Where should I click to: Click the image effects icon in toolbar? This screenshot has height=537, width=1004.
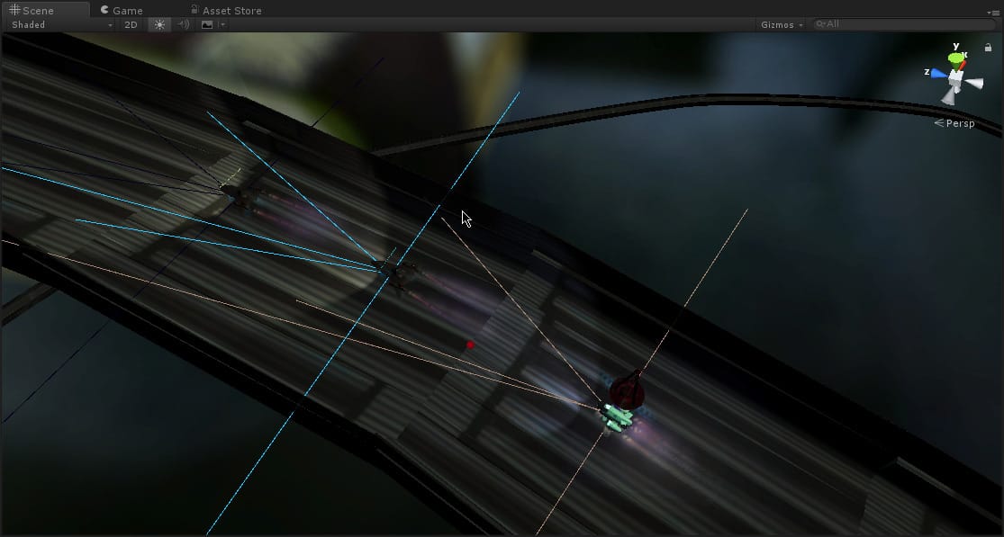tap(207, 25)
